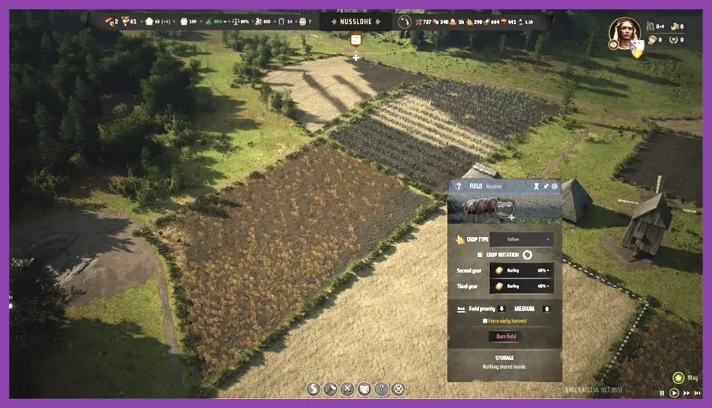
Task: Enable Force early harvest checkbox
Action: (x=485, y=321)
